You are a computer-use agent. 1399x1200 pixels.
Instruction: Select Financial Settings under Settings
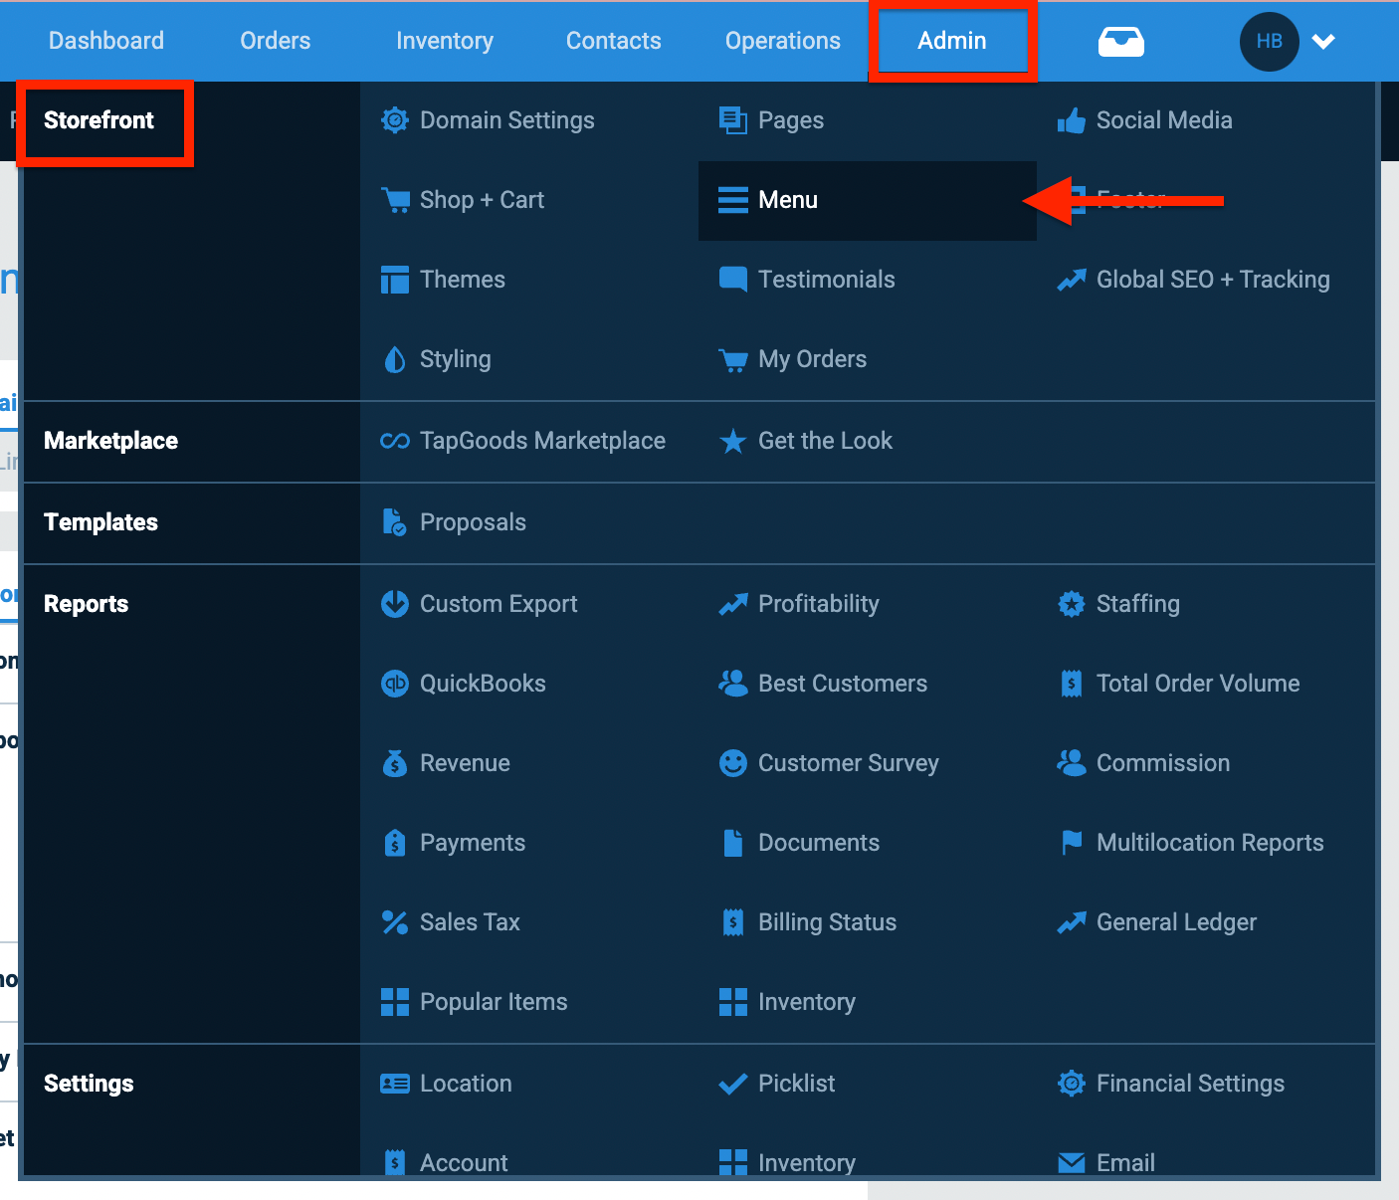1190,1083
